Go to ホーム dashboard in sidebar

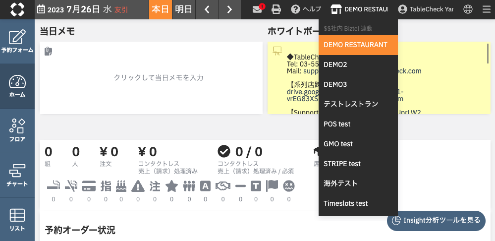[17, 86]
